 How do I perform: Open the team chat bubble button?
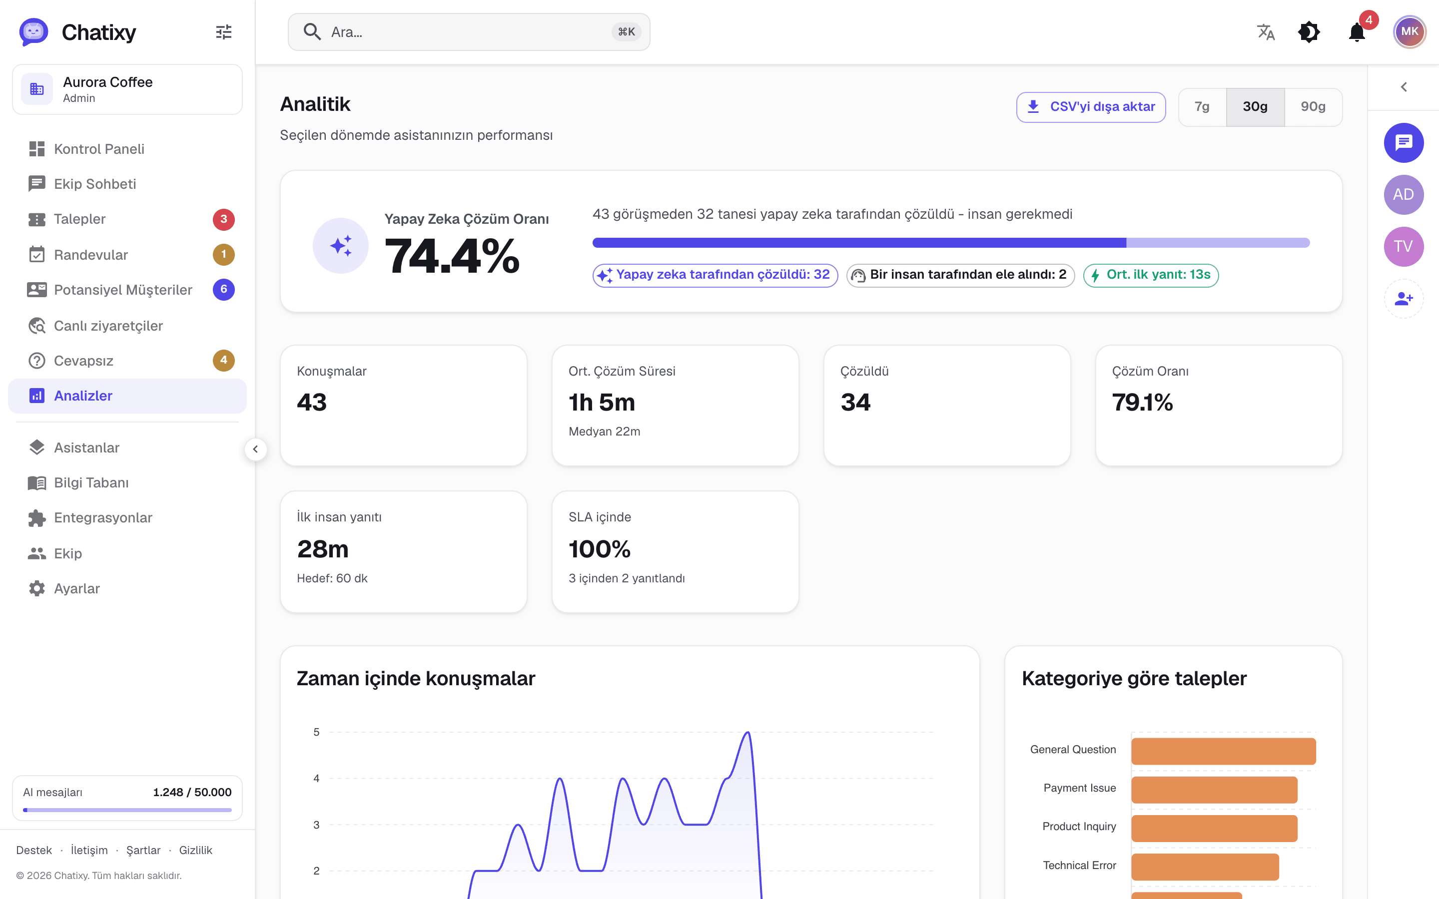pos(1404,143)
